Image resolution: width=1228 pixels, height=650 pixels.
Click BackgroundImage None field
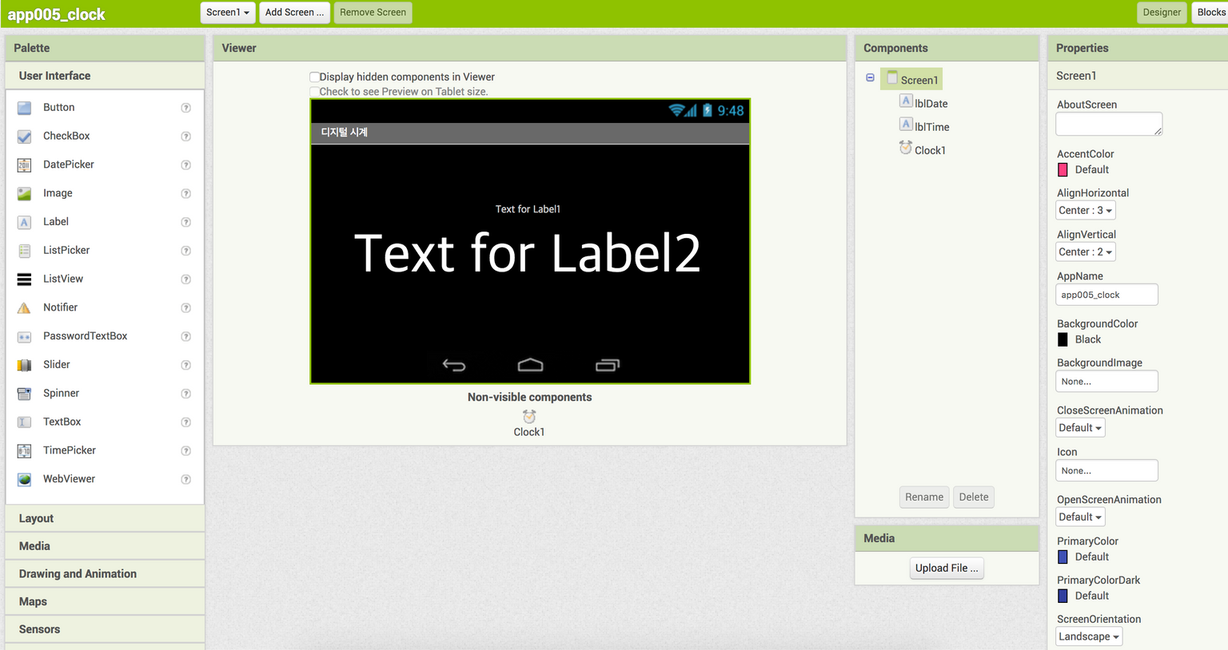pos(1106,382)
